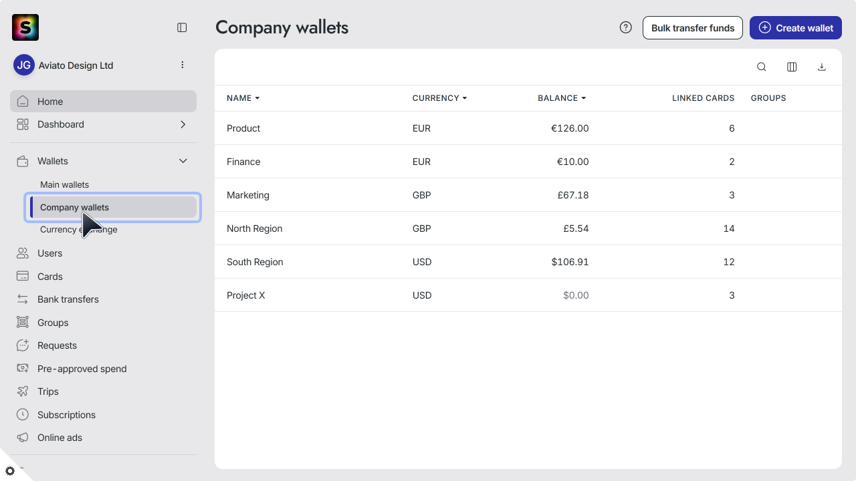Image resolution: width=856 pixels, height=481 pixels.
Task: Open the Marketing wallet row
Action: coord(528,195)
